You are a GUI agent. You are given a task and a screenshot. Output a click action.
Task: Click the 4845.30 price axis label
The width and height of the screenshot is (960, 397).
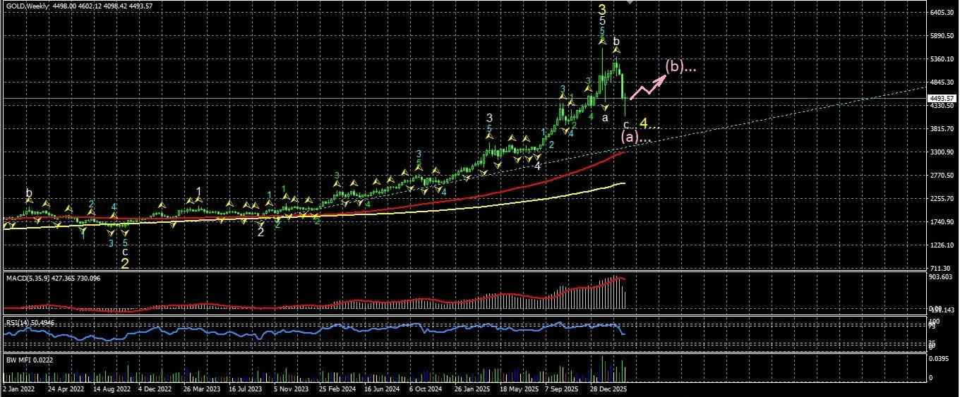point(943,83)
